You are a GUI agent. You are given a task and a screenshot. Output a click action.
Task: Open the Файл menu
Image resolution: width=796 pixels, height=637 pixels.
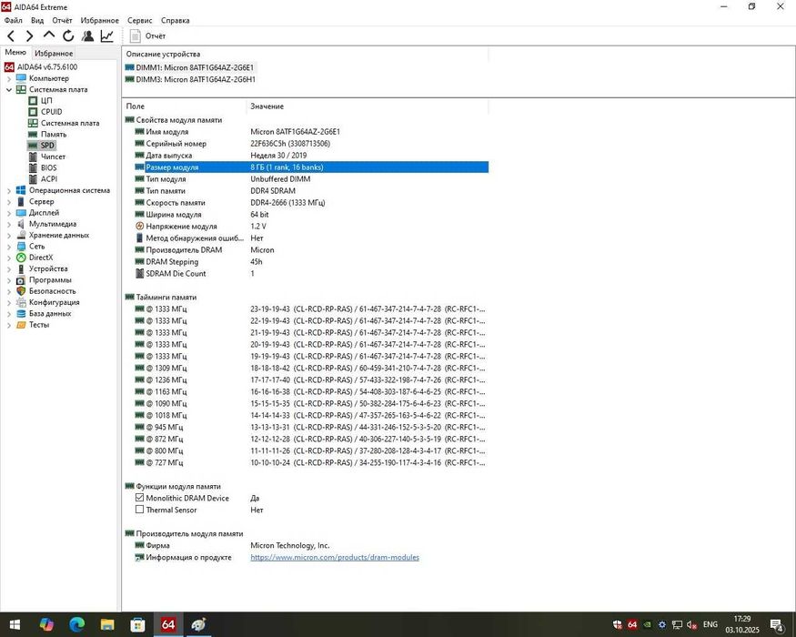[14, 20]
